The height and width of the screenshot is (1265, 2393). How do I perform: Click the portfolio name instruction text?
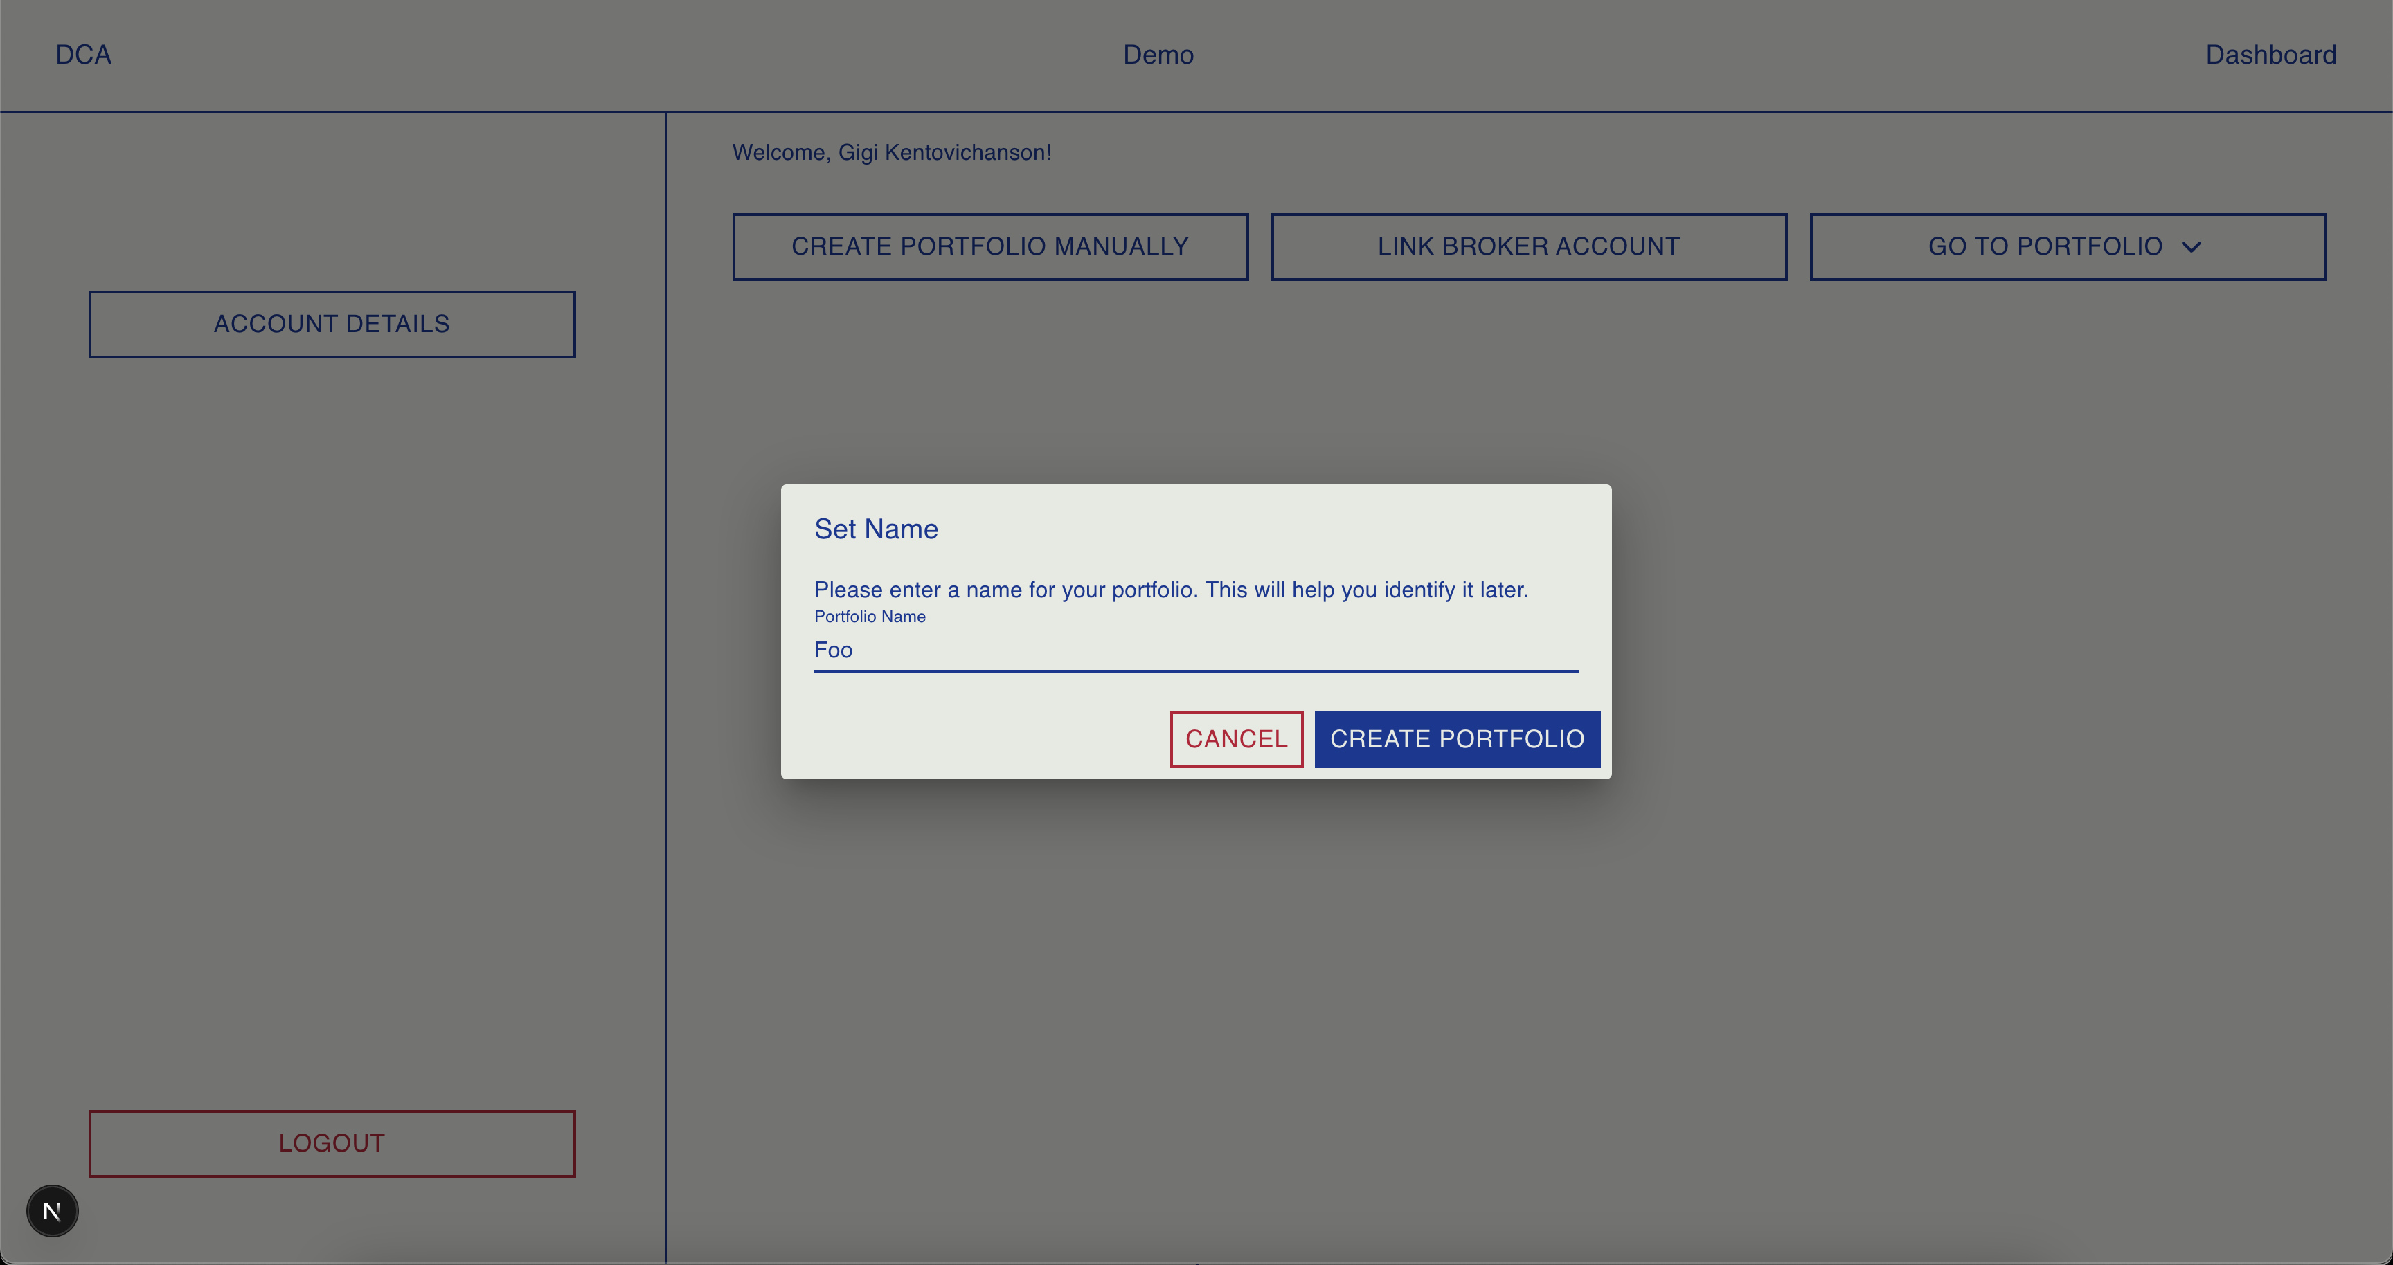(1170, 590)
